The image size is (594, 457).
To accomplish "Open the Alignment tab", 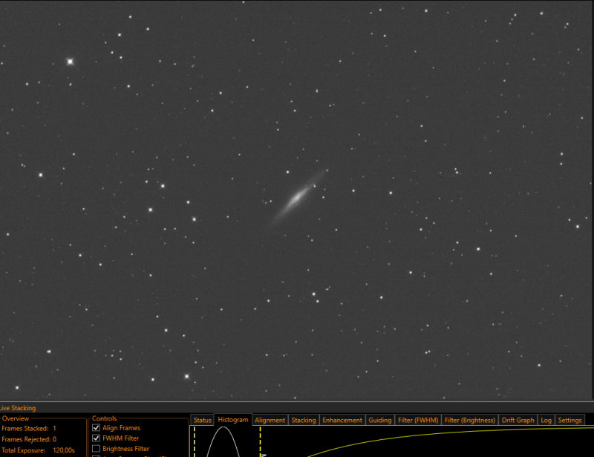I will pos(270,420).
